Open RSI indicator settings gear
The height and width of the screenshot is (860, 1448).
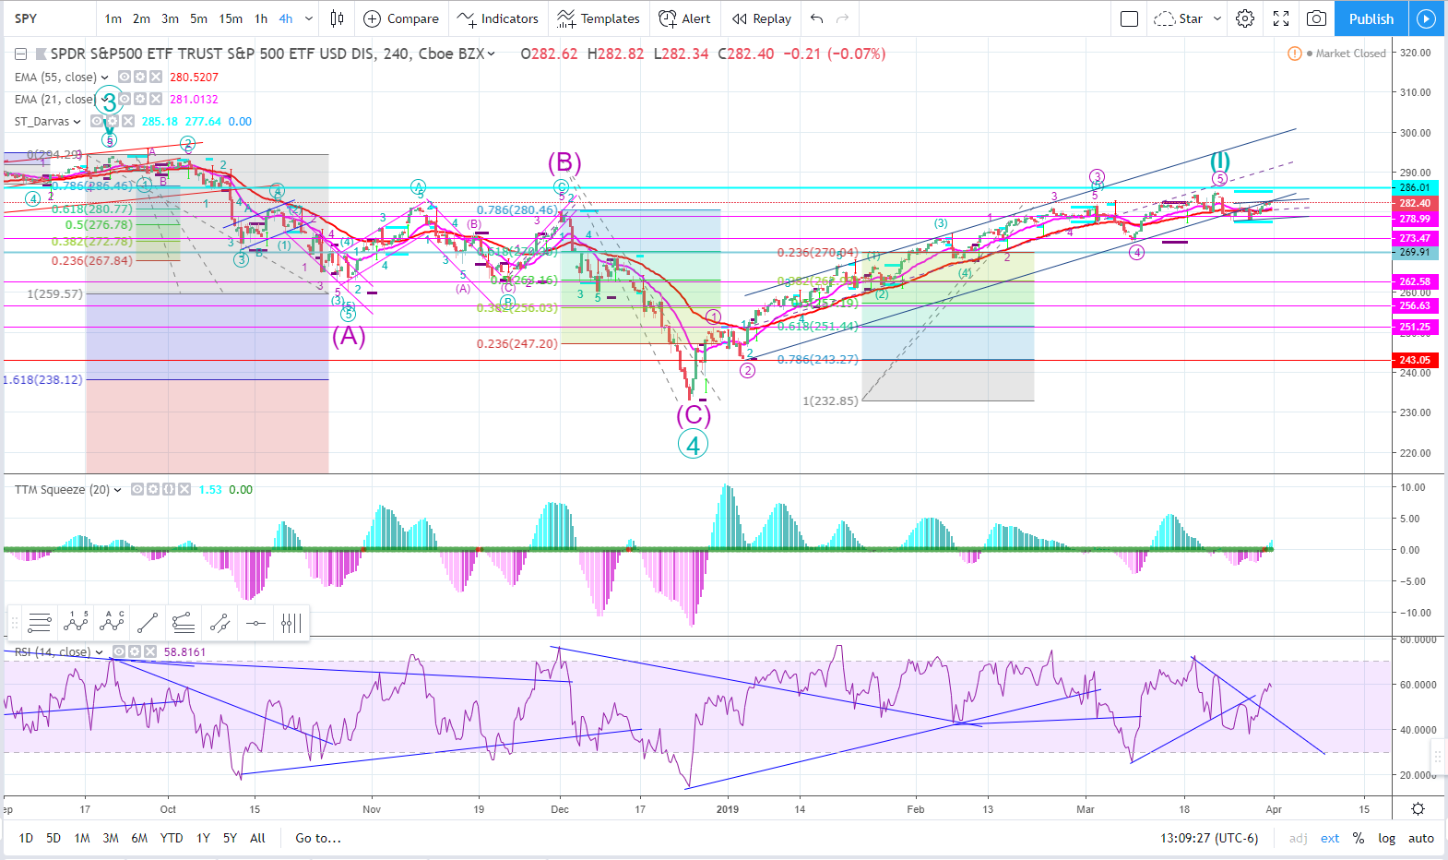point(134,651)
